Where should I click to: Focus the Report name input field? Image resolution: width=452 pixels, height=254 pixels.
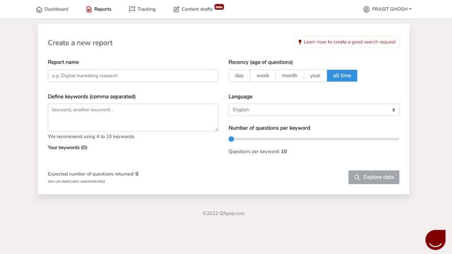click(133, 76)
